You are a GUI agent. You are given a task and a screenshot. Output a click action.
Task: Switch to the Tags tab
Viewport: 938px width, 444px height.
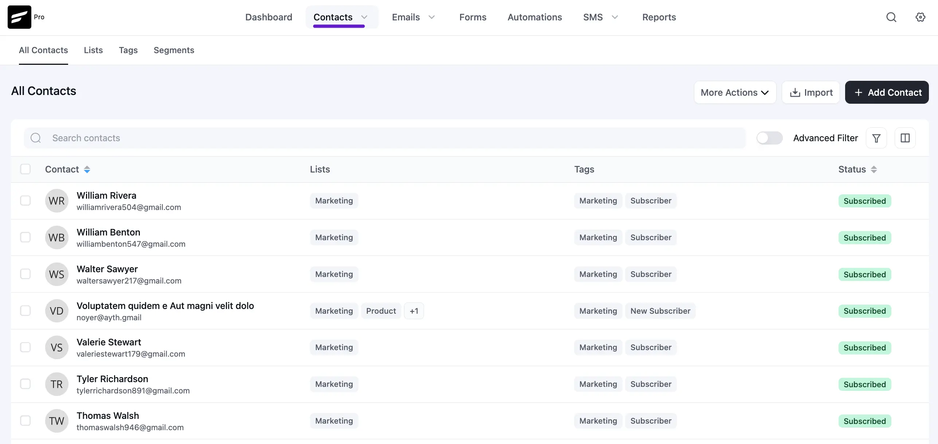tap(128, 50)
